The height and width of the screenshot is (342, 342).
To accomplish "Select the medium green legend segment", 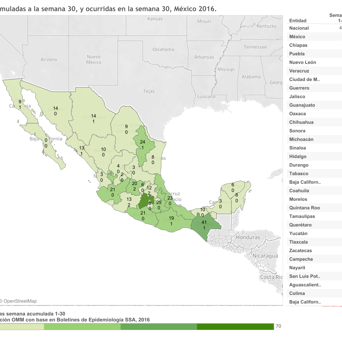I will pyautogui.click(x=158, y=327).
